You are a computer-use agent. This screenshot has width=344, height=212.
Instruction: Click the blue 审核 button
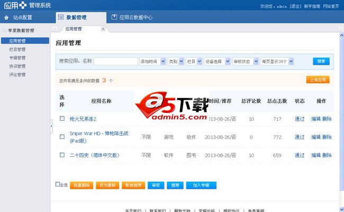coord(156,185)
